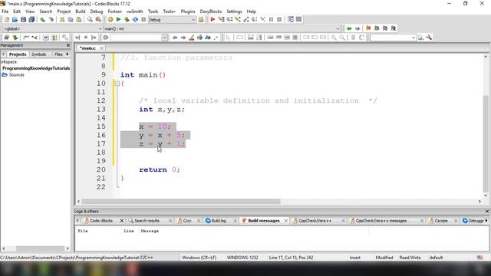Open the CppCheck/Vera++ messages tab
The image size is (491, 276).
pos(381,221)
